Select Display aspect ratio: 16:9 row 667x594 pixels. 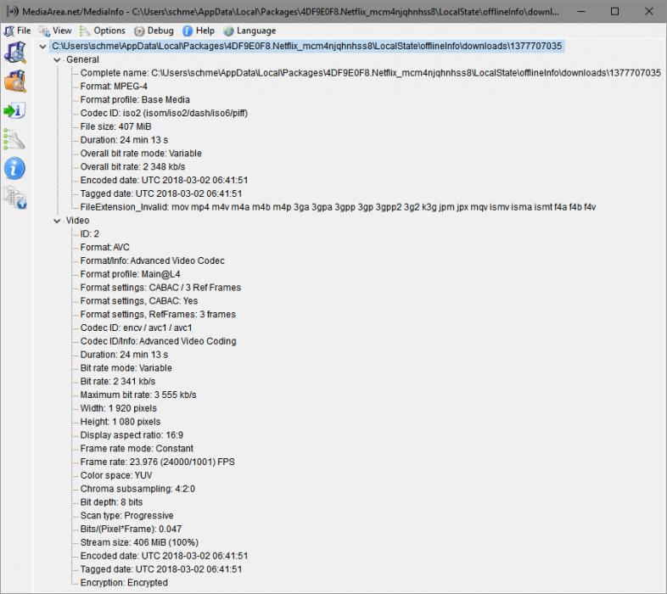[x=132, y=434]
